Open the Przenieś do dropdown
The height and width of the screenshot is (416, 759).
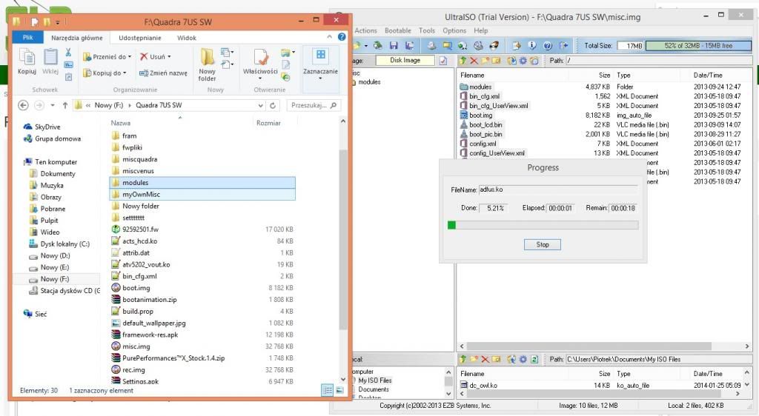pyautogui.click(x=107, y=56)
